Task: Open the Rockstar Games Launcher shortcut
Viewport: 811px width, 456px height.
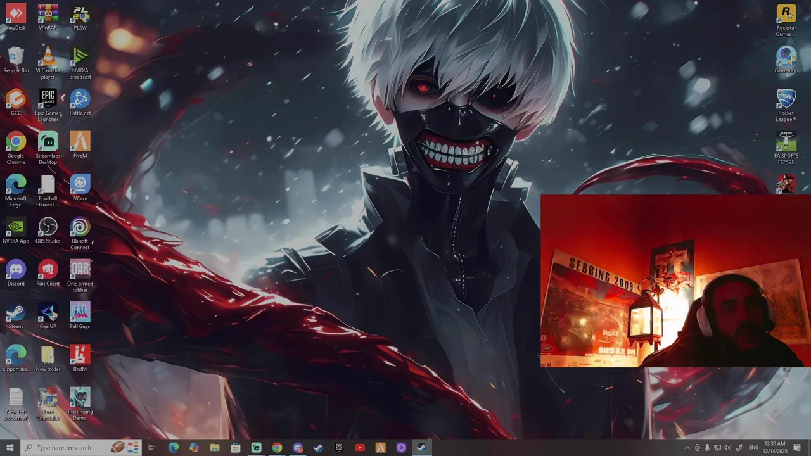Action: (786, 20)
